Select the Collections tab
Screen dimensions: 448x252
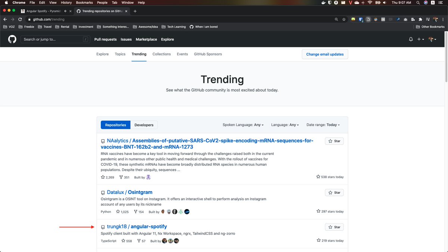pos(162,54)
